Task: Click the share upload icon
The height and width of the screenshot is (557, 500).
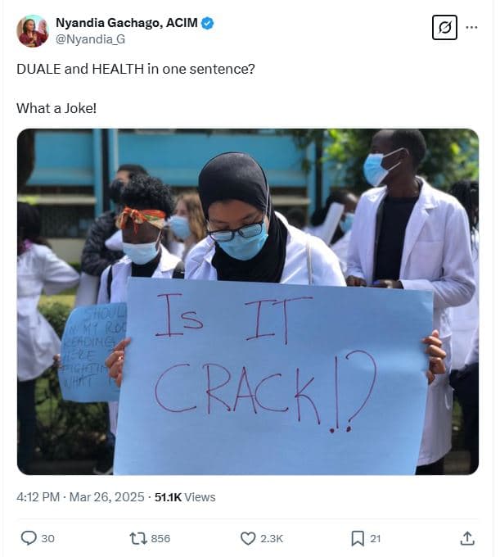Action: [467, 538]
